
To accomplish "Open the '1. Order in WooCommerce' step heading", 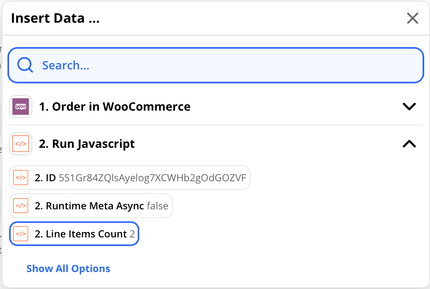I will pos(115,107).
